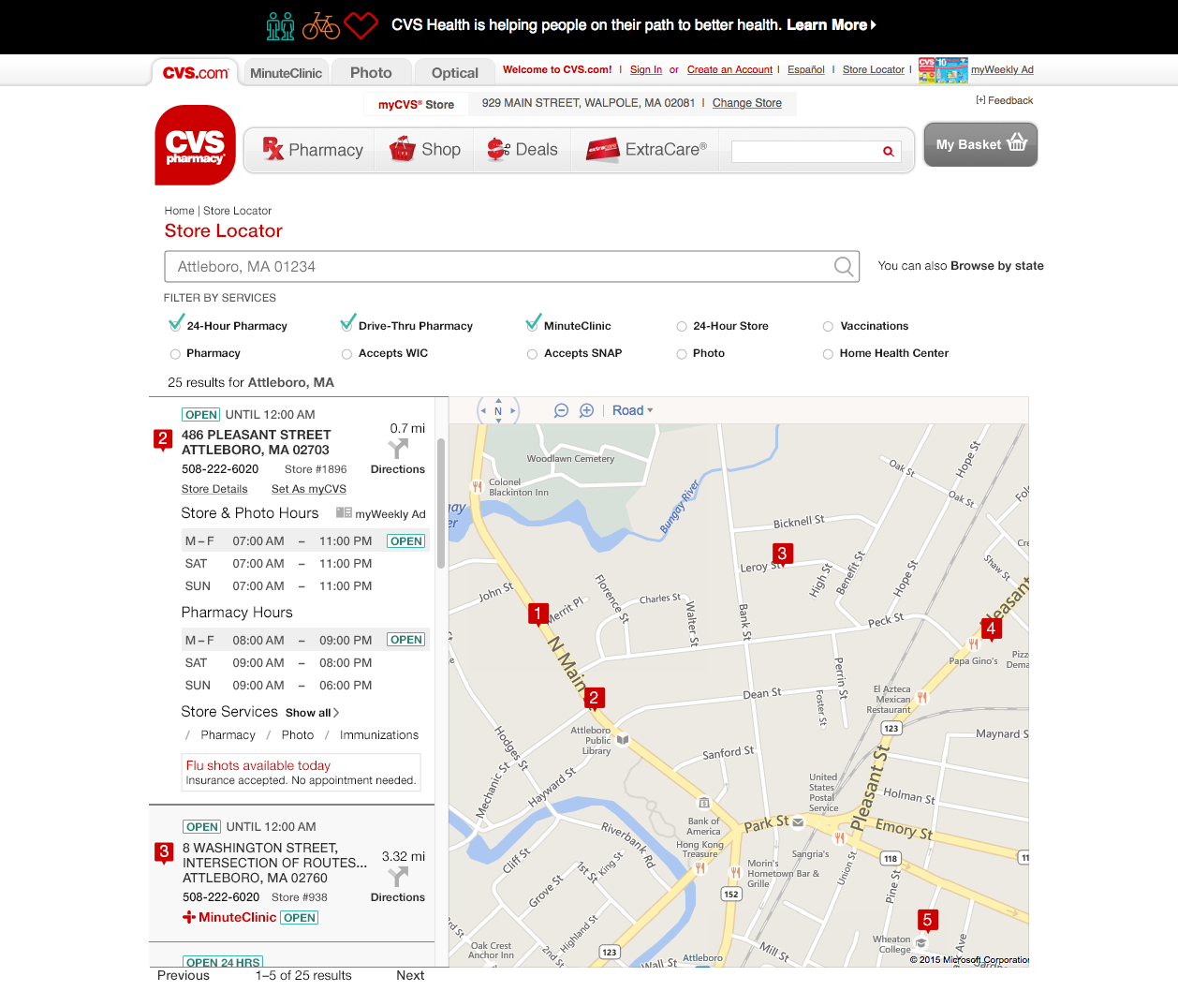Switch to the Optical tab
The width and height of the screenshot is (1178, 1006).
click(x=455, y=73)
